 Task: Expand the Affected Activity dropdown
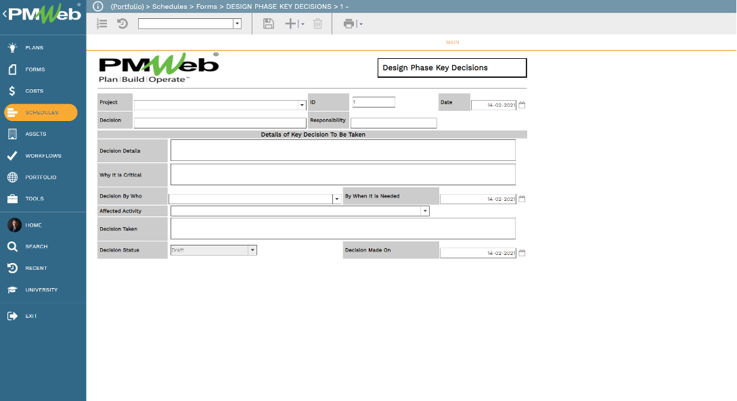point(425,211)
